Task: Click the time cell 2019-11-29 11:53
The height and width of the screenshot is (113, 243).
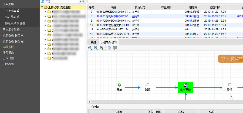Action: coord(215,29)
